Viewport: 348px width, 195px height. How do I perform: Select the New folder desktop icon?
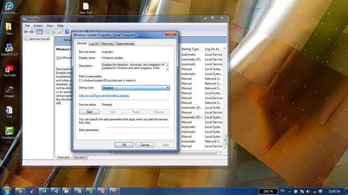tap(9, 29)
